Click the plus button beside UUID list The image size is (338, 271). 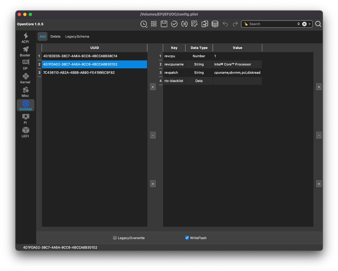[153, 87]
